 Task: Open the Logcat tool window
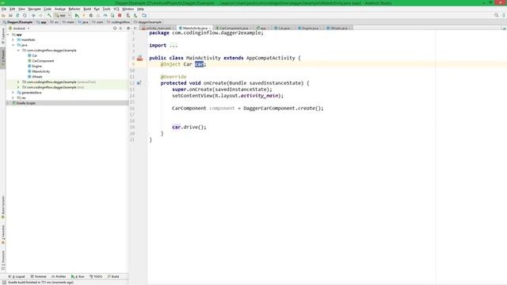click(17, 276)
